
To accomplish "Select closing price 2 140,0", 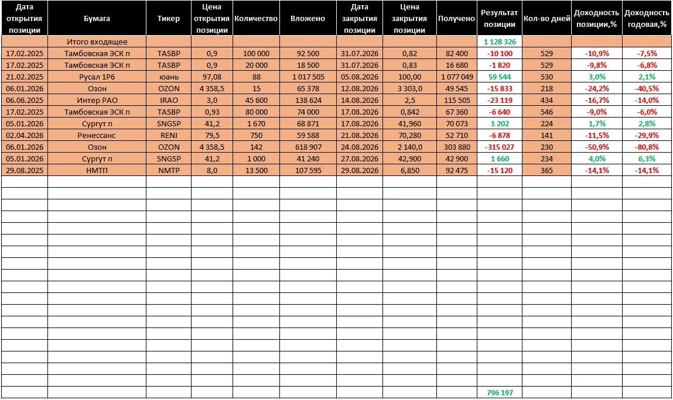I will pos(409,147).
